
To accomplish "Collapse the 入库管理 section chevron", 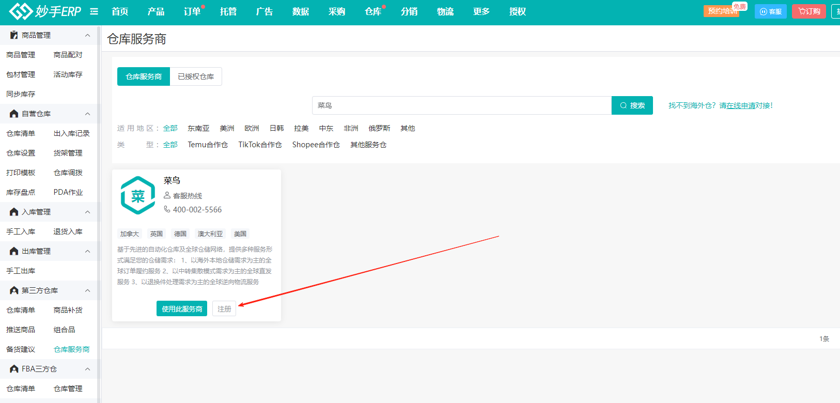I will pos(87,212).
